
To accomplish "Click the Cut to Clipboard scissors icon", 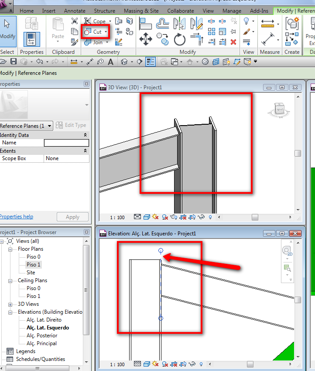I will click(x=75, y=21).
